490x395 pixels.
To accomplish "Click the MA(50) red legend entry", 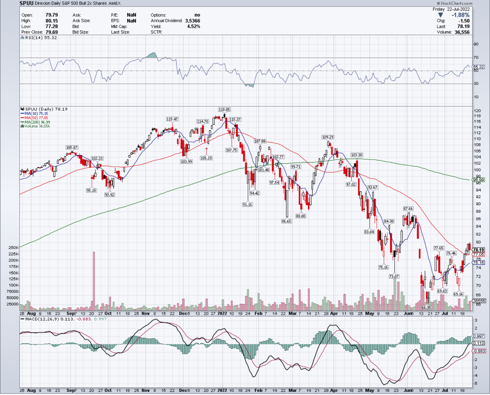I will point(34,118).
